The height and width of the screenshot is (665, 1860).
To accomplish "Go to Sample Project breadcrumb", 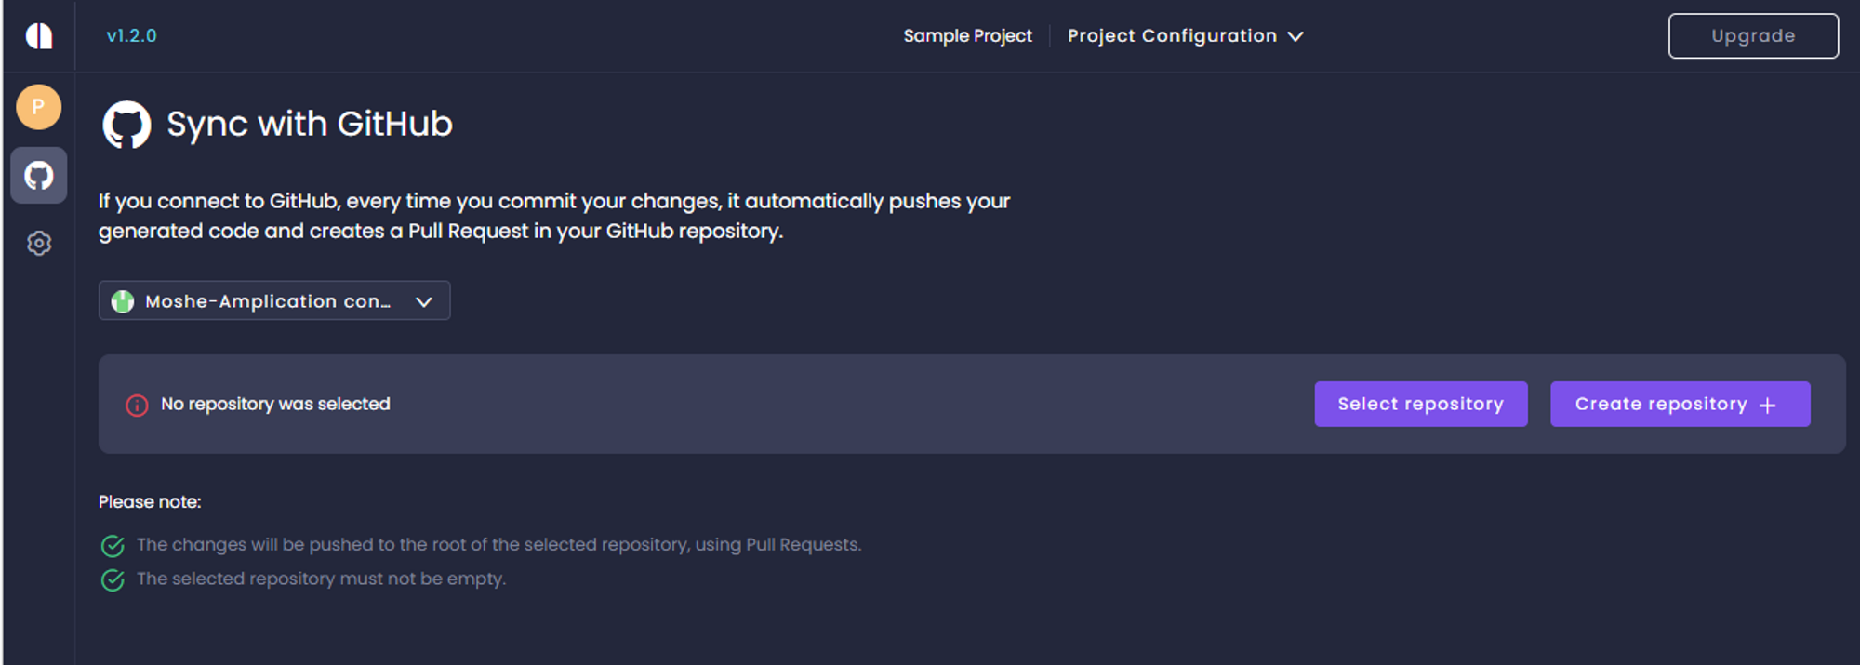I will 967,36.
